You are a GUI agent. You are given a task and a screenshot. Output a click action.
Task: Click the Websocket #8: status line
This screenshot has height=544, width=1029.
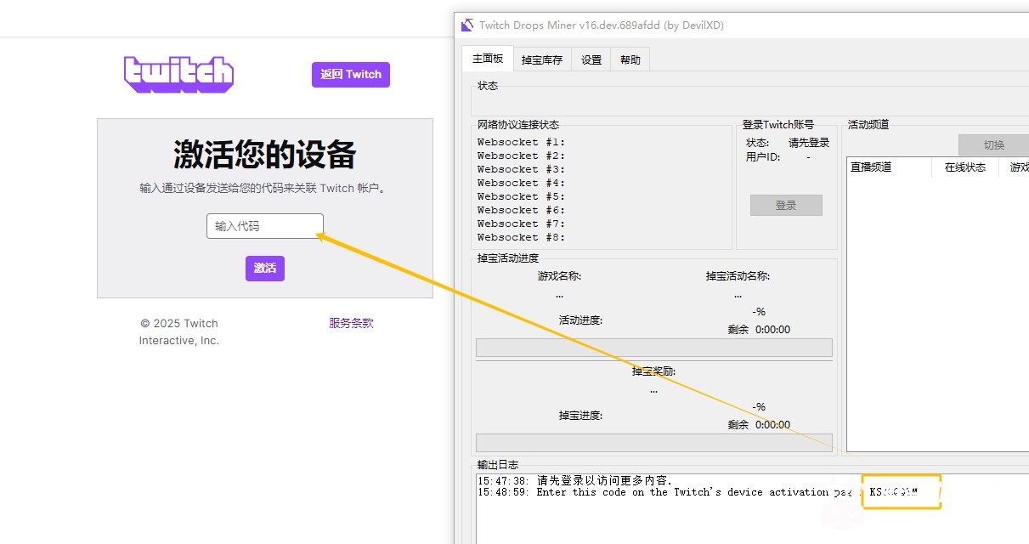521,237
